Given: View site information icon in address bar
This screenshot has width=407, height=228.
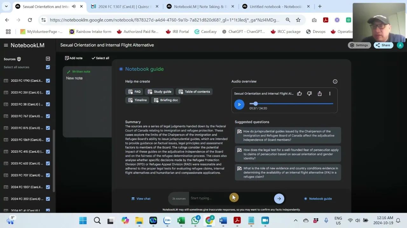Looking at the screenshot, I should [44, 20].
